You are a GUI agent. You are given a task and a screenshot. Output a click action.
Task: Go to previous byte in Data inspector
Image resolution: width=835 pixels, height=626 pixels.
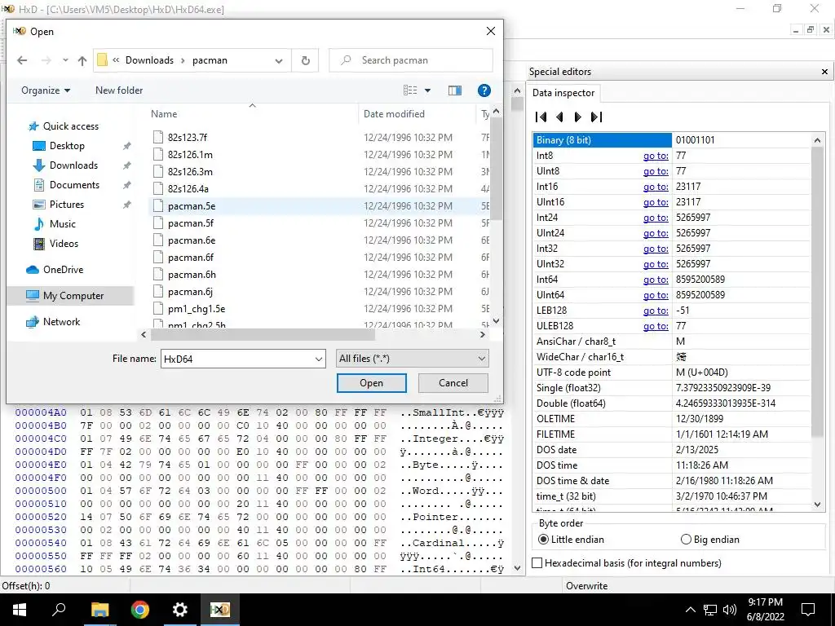coord(559,117)
